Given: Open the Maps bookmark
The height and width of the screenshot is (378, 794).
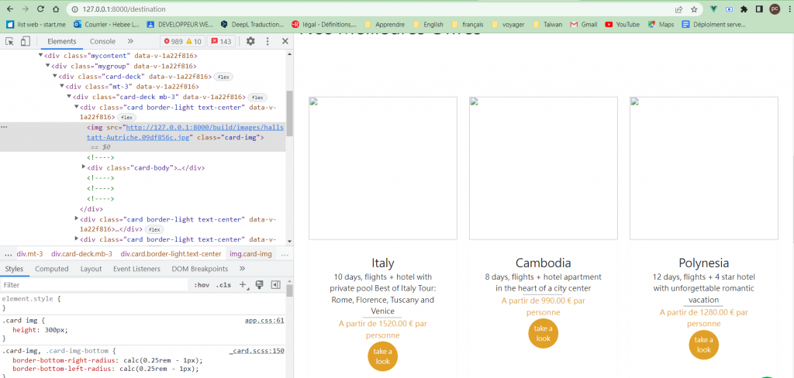Looking at the screenshot, I should pyautogui.click(x=661, y=24).
